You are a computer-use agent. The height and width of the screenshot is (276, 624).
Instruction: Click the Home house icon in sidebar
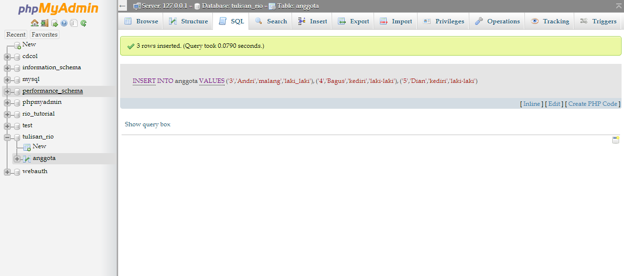(x=34, y=23)
